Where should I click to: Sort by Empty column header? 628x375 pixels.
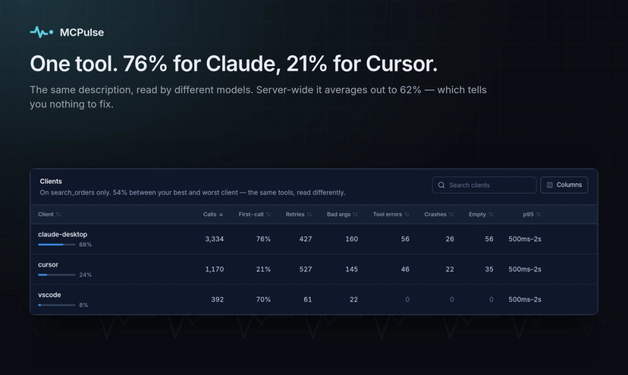tap(481, 214)
